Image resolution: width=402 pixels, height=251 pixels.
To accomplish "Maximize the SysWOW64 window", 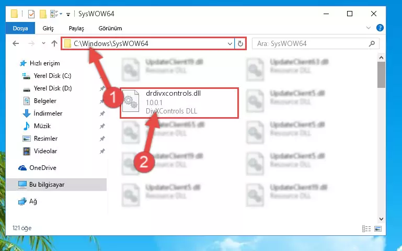I will coord(350,14).
